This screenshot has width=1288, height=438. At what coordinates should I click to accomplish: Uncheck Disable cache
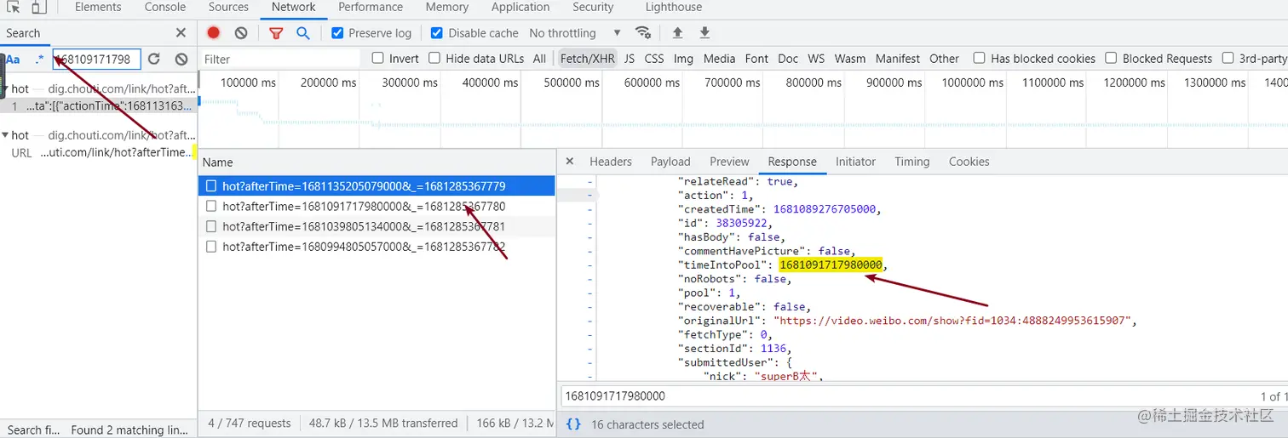pos(437,32)
